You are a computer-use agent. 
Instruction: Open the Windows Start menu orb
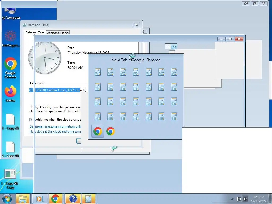point(7,199)
